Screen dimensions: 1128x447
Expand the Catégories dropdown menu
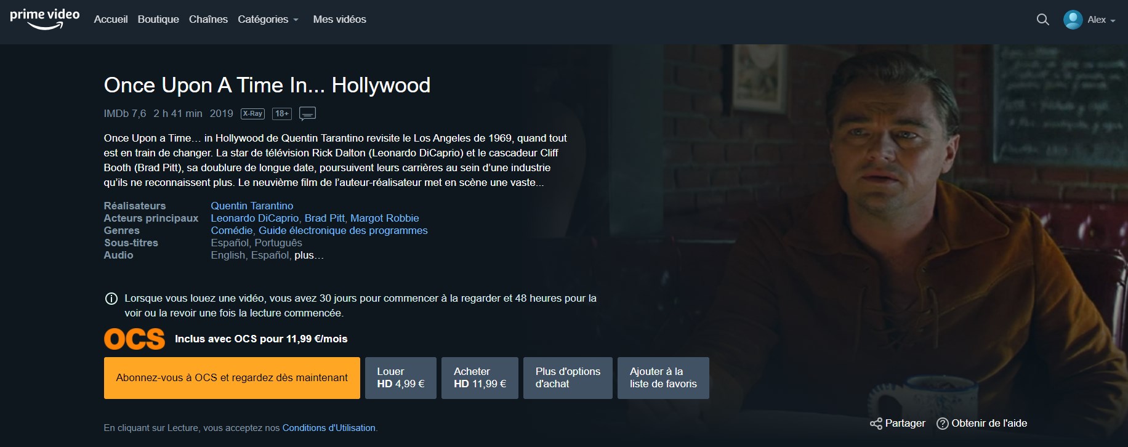click(x=268, y=20)
